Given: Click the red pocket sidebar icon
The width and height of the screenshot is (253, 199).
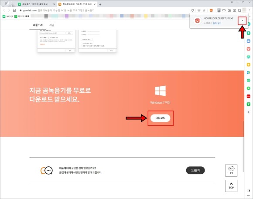Looking at the screenshot, I should point(249,49).
